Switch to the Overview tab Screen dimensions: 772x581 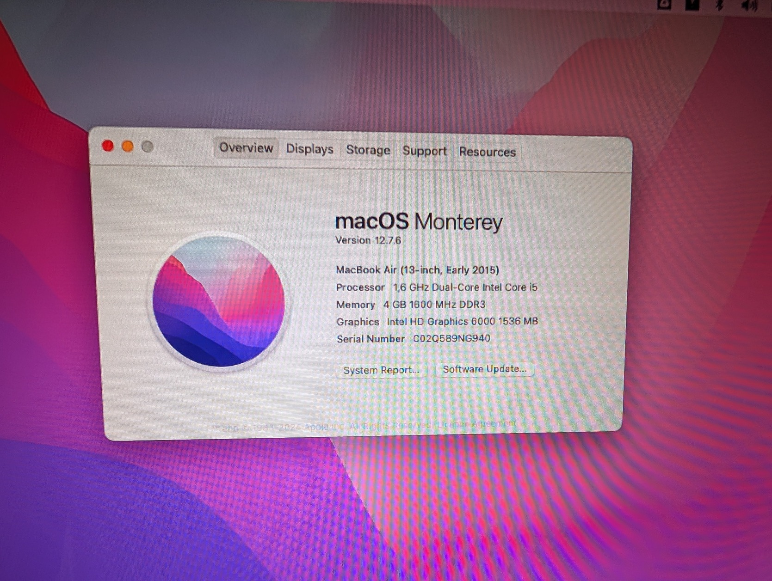246,148
